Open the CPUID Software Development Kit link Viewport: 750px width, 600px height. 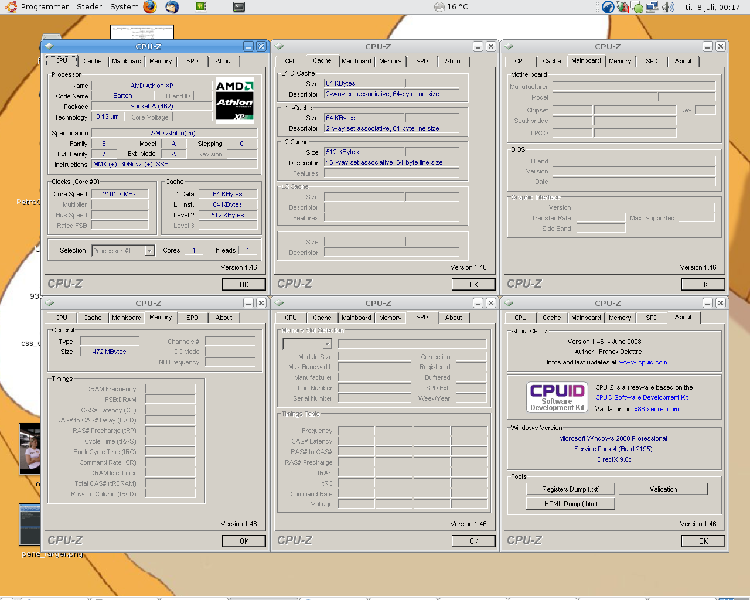(642, 397)
